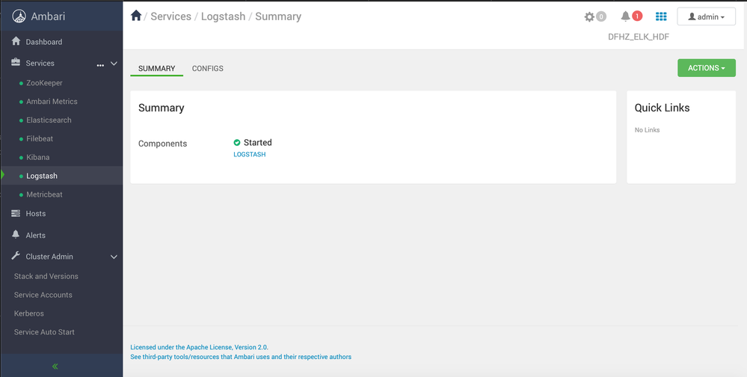747x377 pixels.
Task: Open Stack and Versions page
Action: pos(46,277)
